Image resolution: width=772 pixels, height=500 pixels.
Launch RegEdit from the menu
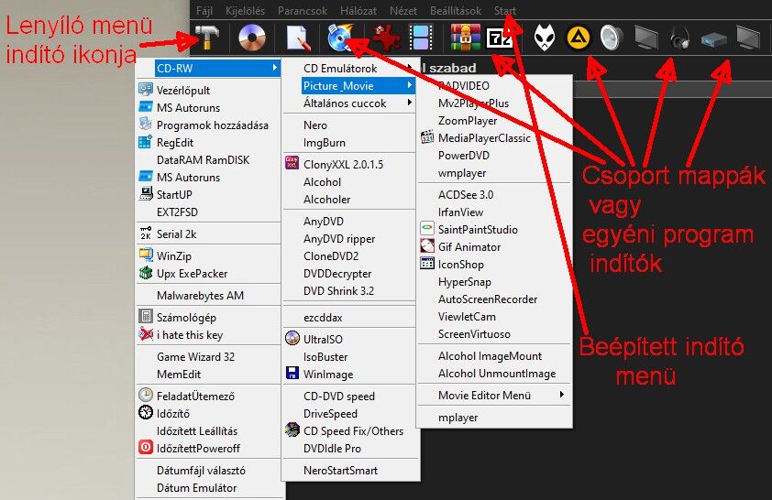209,143
